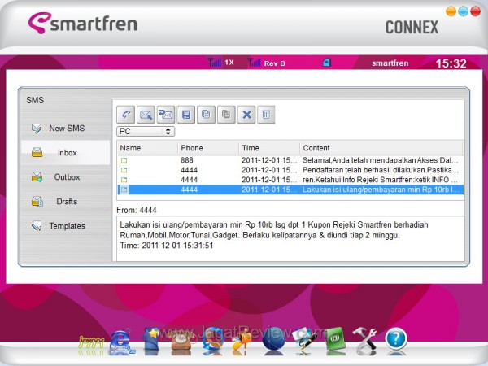Viewport: 488px width, 366px height.
Task: Open the mailbox SMS dock icon
Action: pos(242,341)
